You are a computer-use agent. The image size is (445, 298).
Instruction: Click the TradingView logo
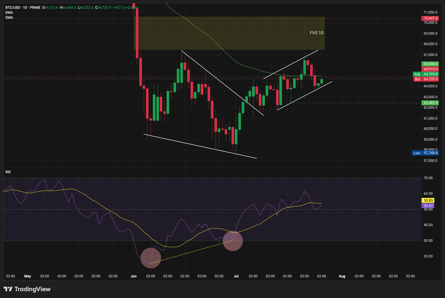[27, 289]
